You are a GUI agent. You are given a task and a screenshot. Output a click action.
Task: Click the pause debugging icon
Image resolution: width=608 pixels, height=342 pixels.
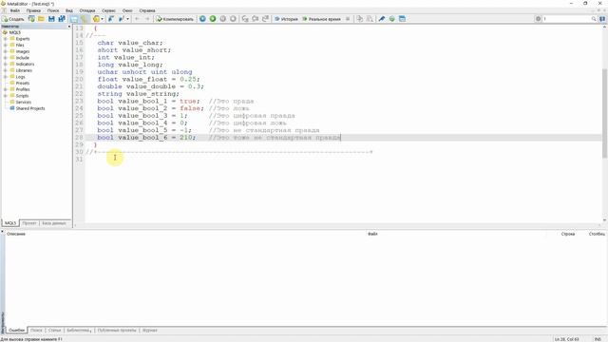click(x=223, y=19)
